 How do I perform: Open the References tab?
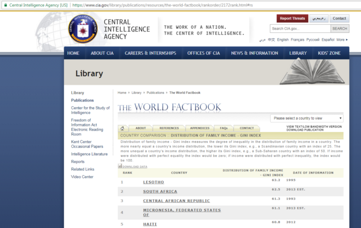[169, 128]
